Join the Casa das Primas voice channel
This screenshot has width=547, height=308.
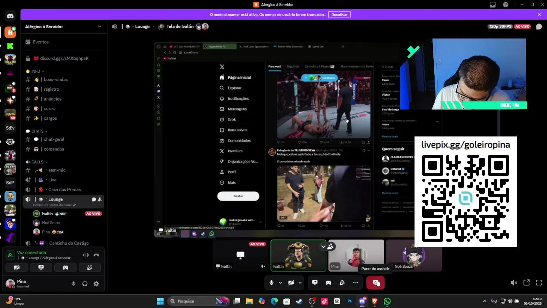(x=64, y=190)
